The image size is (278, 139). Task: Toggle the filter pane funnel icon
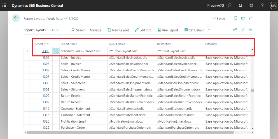click(x=243, y=30)
